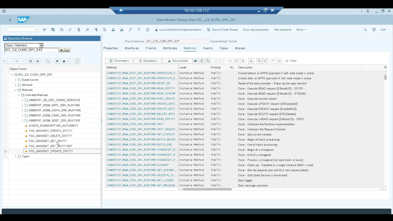Switch to the Events tab
Screen dimensions: 393x221
click(208, 48)
